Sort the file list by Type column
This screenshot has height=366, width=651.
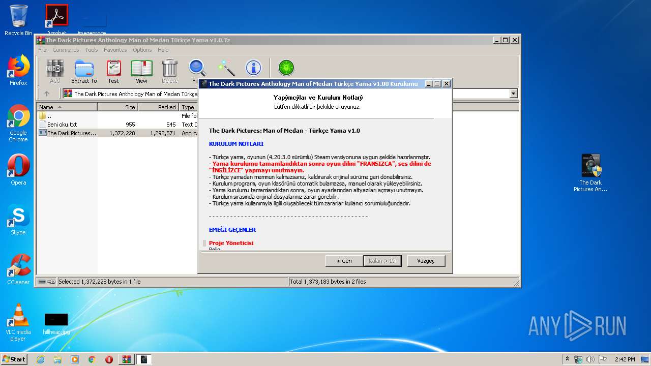pyautogui.click(x=188, y=107)
